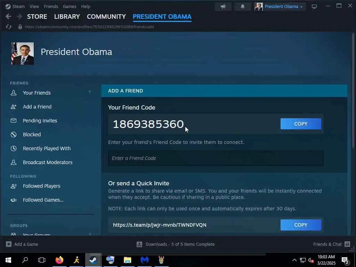Click the page vertical scrollbar

coord(353,91)
